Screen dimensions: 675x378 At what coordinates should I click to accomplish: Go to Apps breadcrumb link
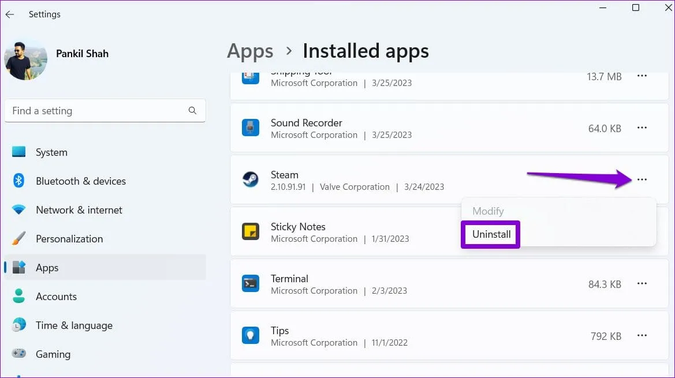250,51
